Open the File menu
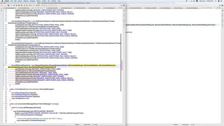The image size is (224, 126). [x=12, y=1]
